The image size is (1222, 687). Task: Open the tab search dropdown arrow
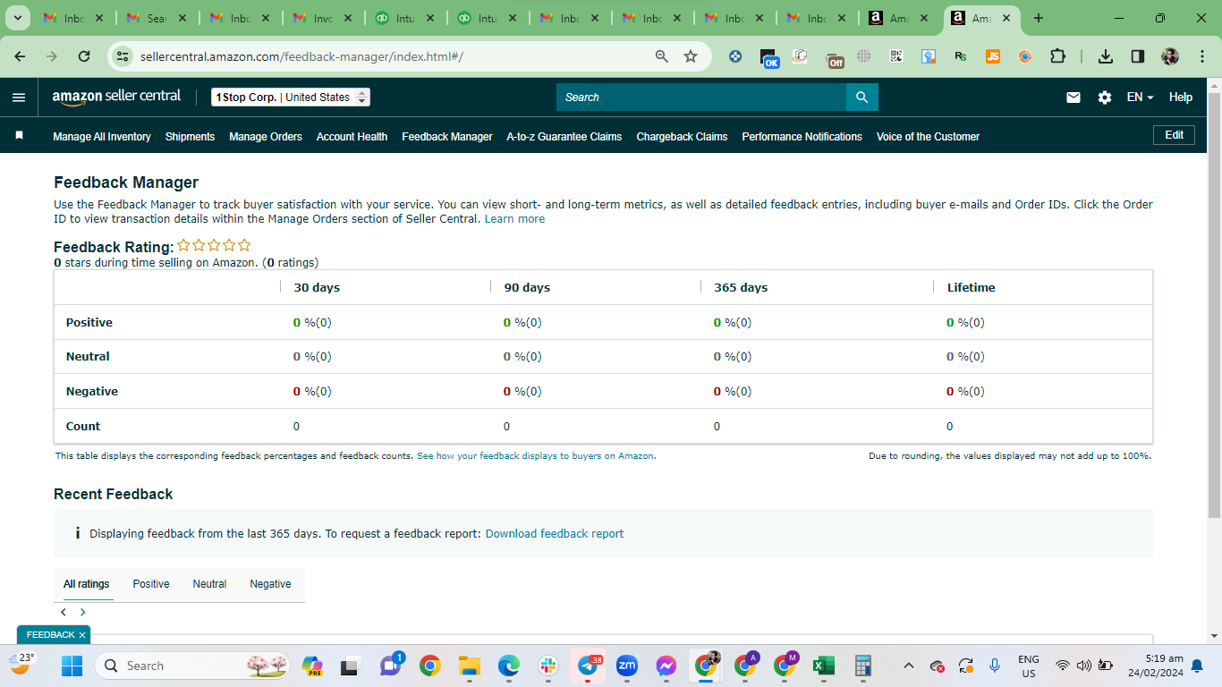(x=17, y=18)
